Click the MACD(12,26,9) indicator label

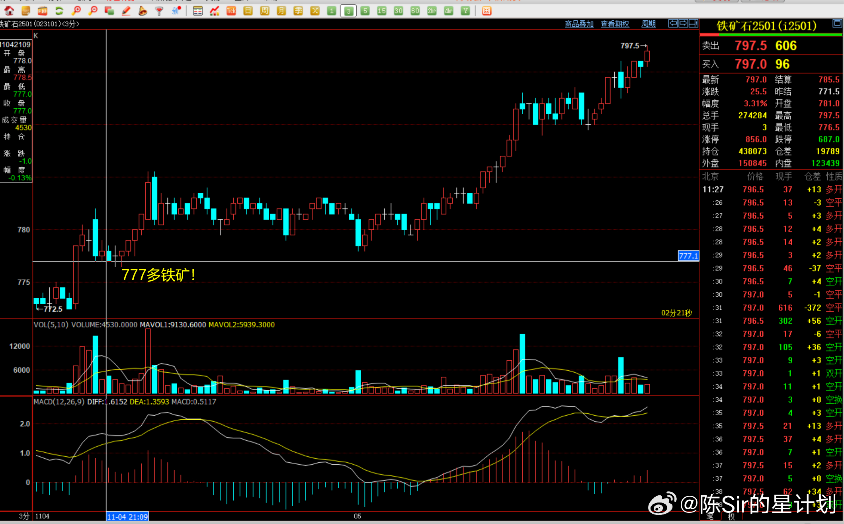(x=59, y=402)
